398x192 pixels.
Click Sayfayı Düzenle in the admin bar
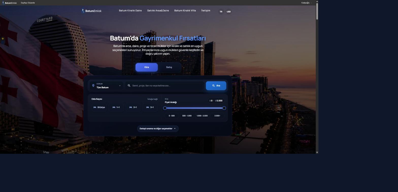[28, 3]
